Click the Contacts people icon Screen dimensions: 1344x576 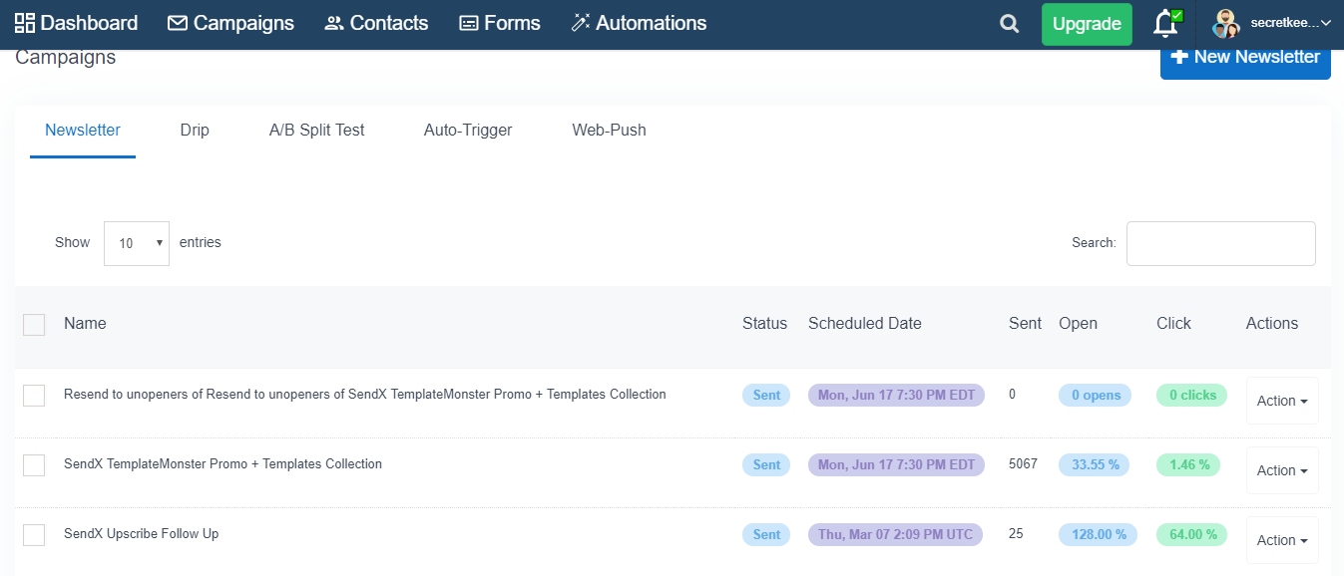[334, 23]
